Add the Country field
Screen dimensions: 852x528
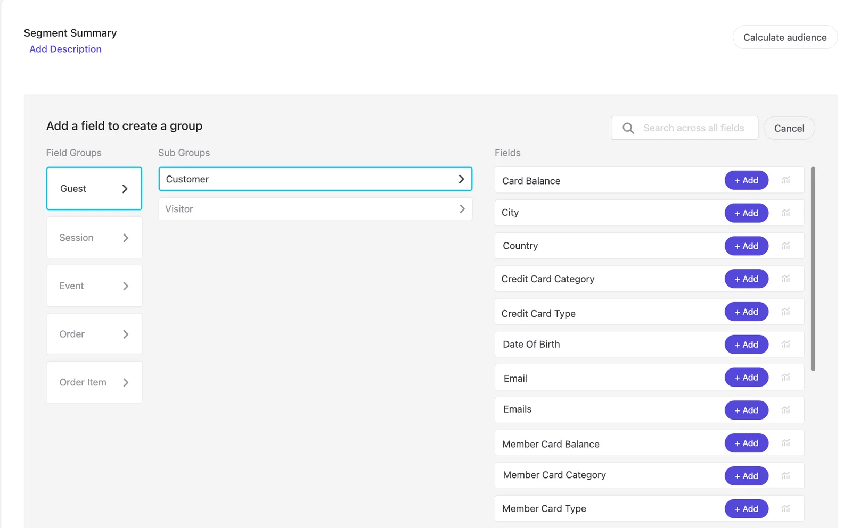(x=746, y=246)
